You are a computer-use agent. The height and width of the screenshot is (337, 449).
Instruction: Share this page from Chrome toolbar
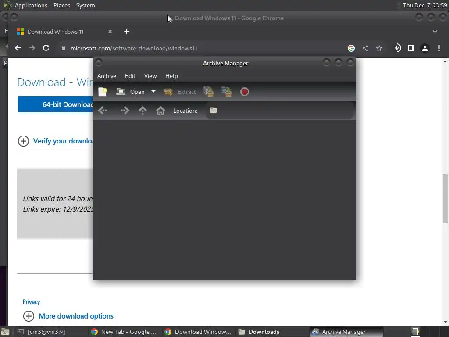pos(365,48)
